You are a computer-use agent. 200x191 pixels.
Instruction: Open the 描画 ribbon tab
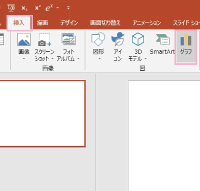tap(42, 23)
